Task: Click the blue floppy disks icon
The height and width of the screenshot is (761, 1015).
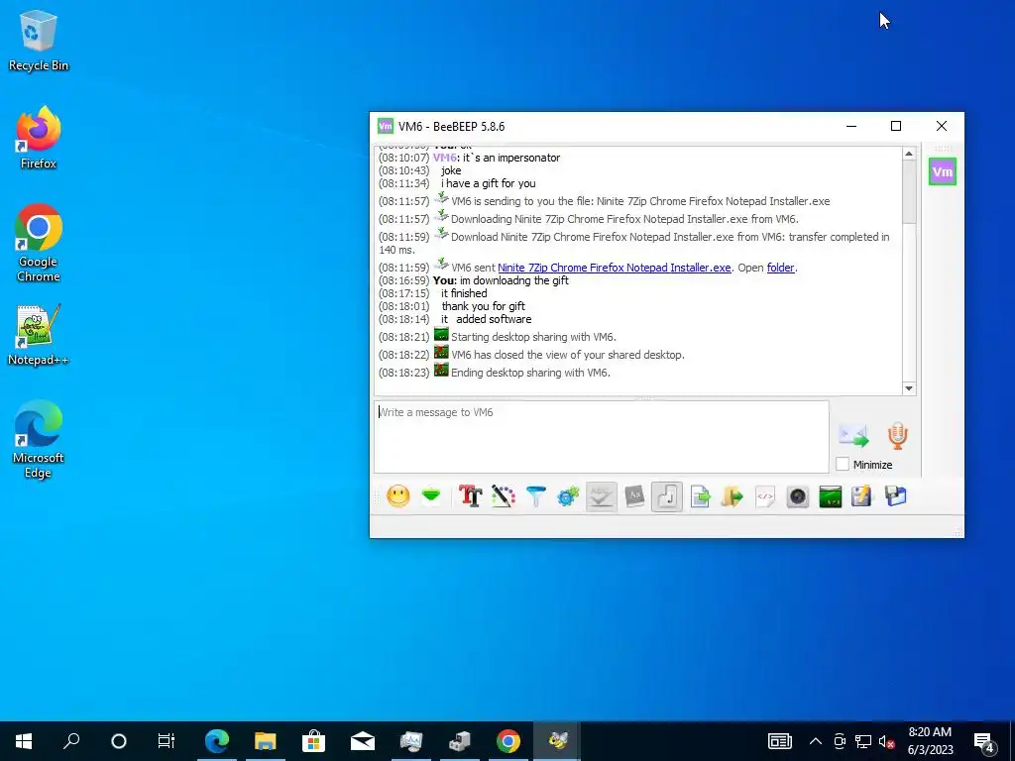Action: [896, 497]
